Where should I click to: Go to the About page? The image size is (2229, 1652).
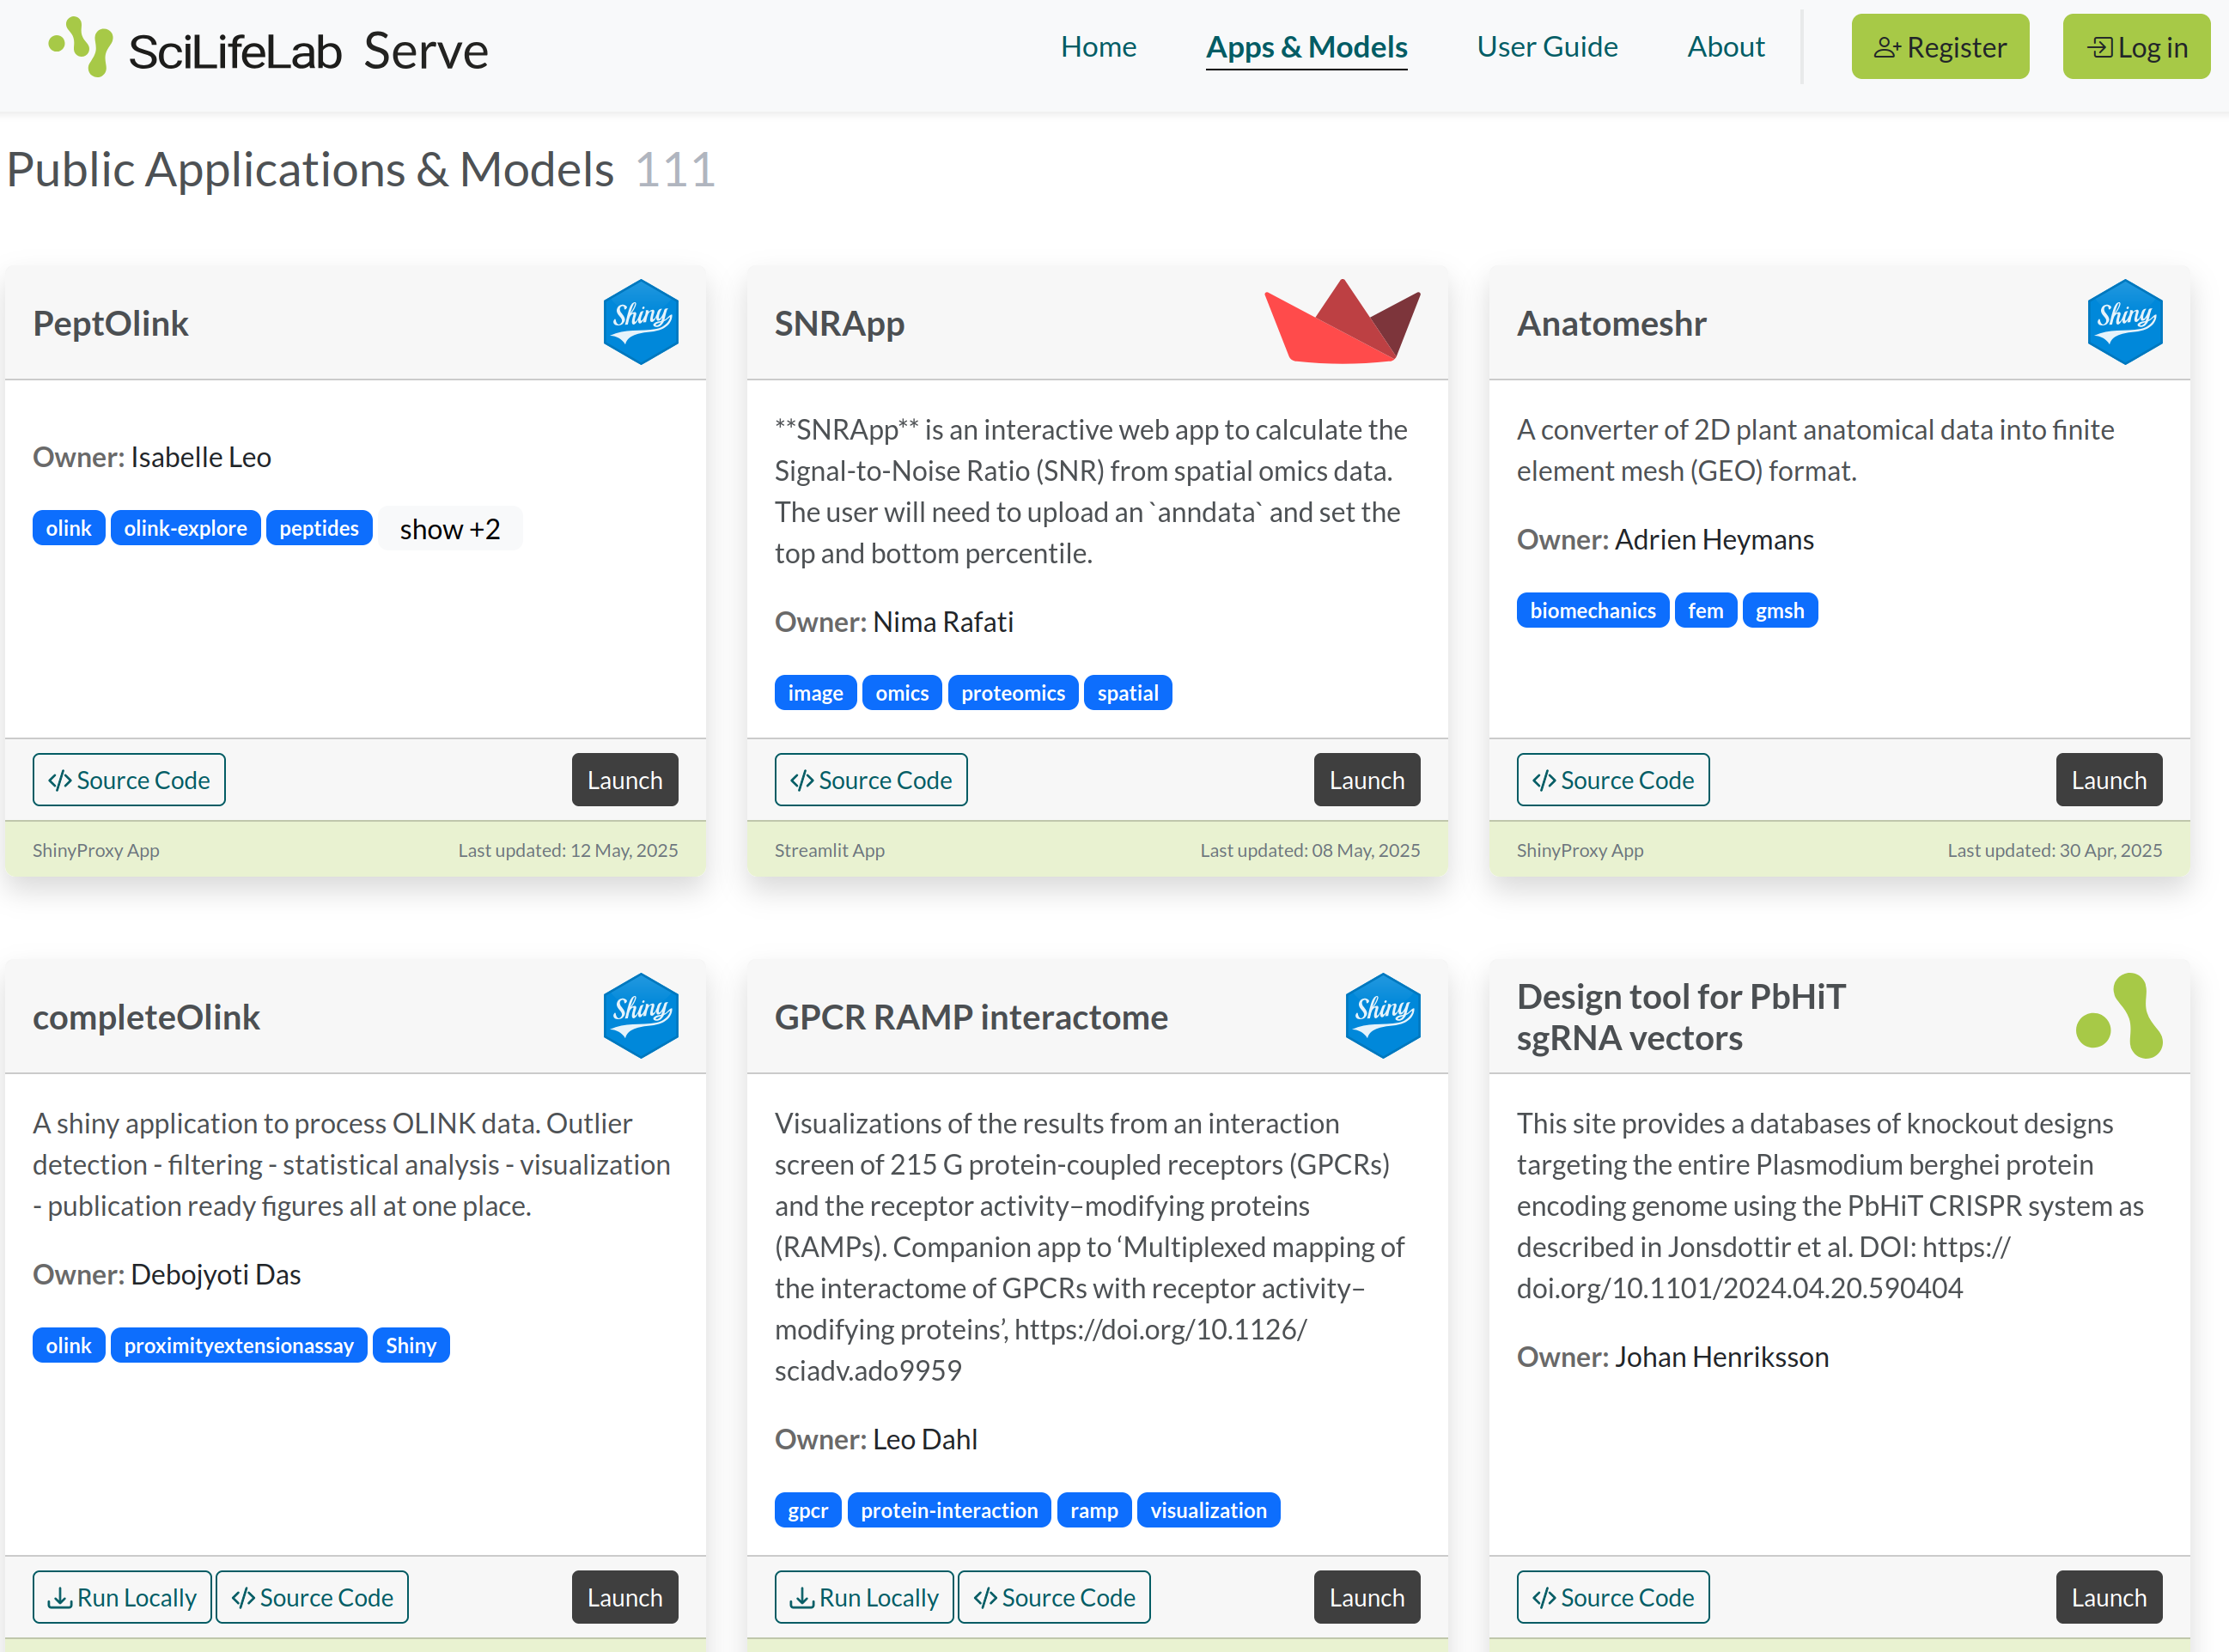click(1725, 47)
